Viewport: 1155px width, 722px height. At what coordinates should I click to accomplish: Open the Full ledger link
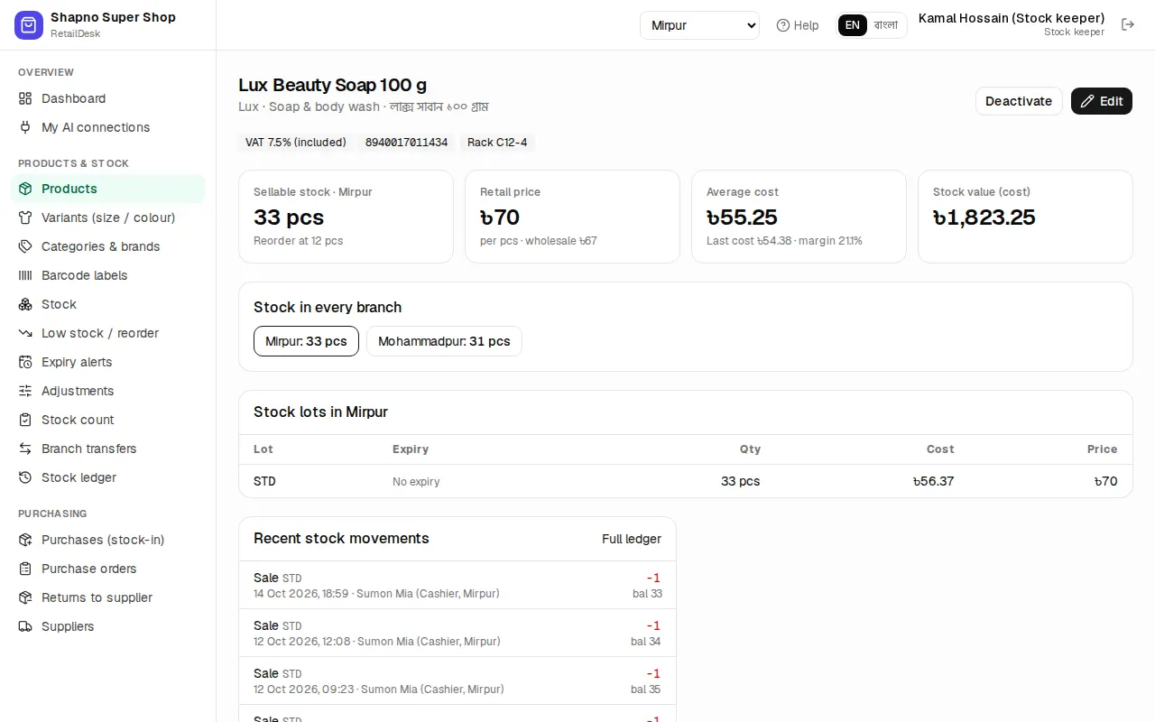[x=632, y=539]
